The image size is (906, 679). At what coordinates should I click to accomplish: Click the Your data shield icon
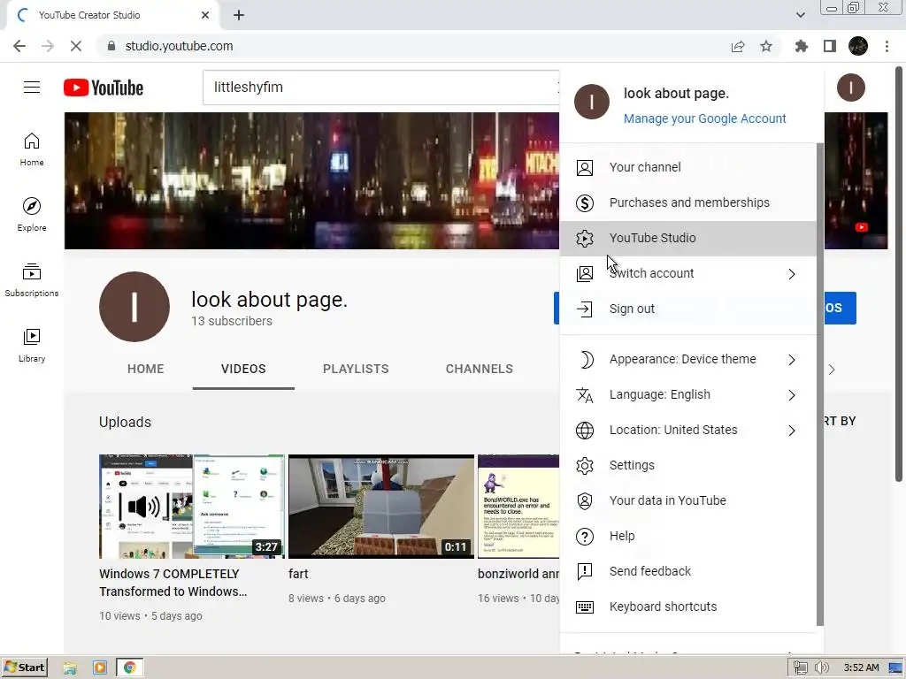585,500
